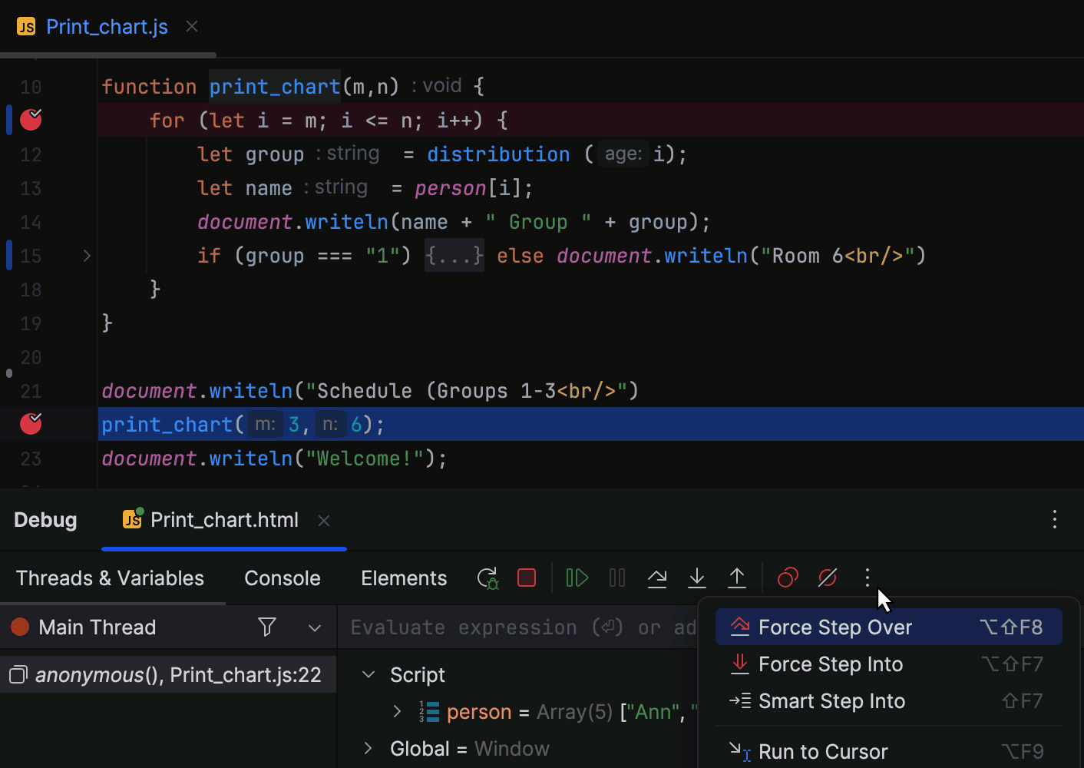
Task: Toggle the breakpoint on the for loop line
Action: click(x=31, y=120)
